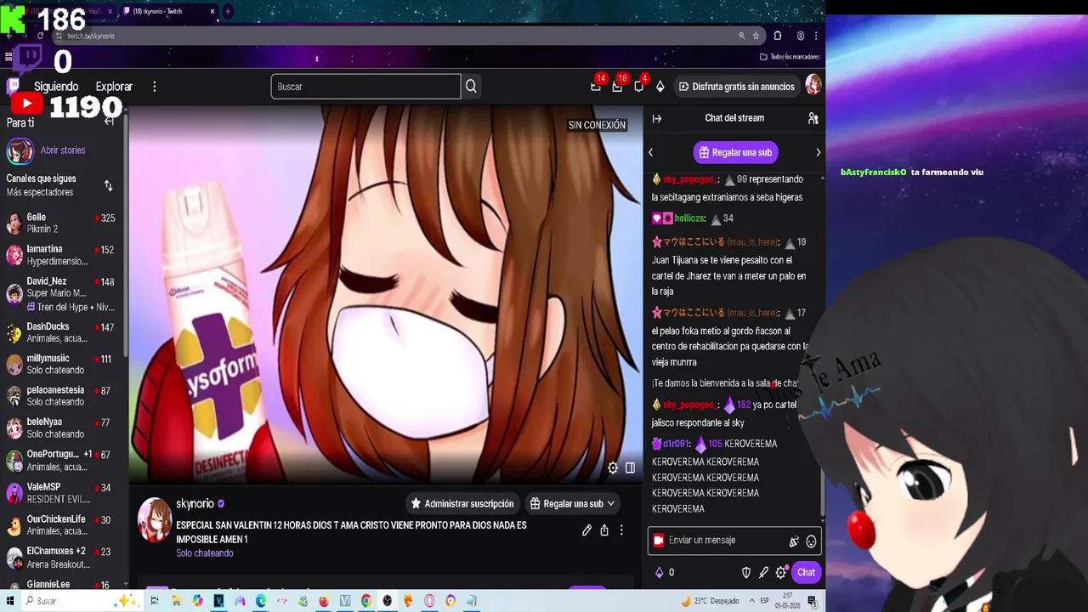Switch to the Siguiendo tab
Image resolution: width=1088 pixels, height=612 pixels.
point(56,87)
